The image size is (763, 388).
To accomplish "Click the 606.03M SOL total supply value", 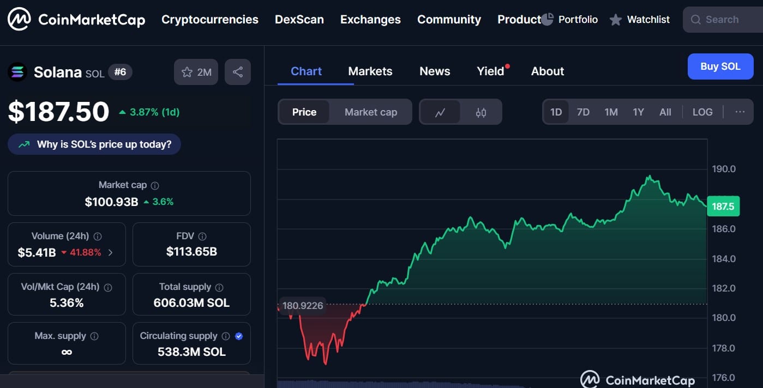I will (191, 302).
